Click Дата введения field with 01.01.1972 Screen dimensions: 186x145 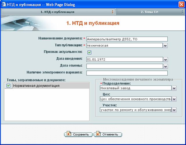[x=125, y=59]
